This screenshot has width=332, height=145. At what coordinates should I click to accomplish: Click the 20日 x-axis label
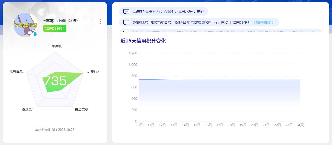[254, 125]
